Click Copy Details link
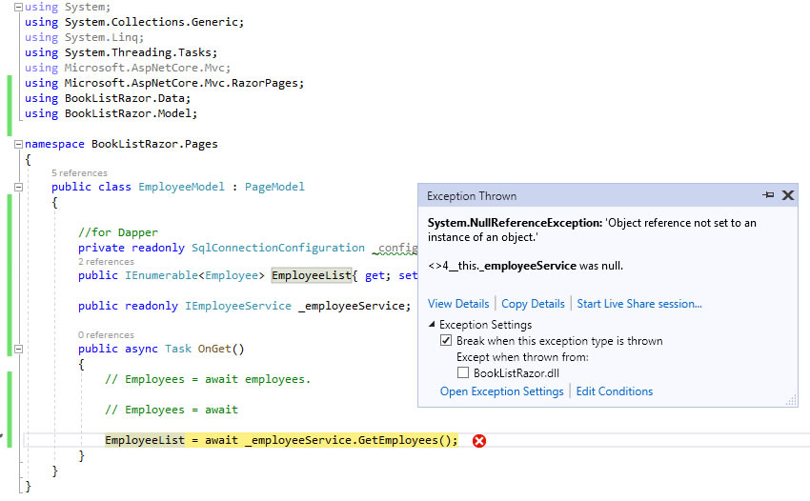 click(x=533, y=304)
